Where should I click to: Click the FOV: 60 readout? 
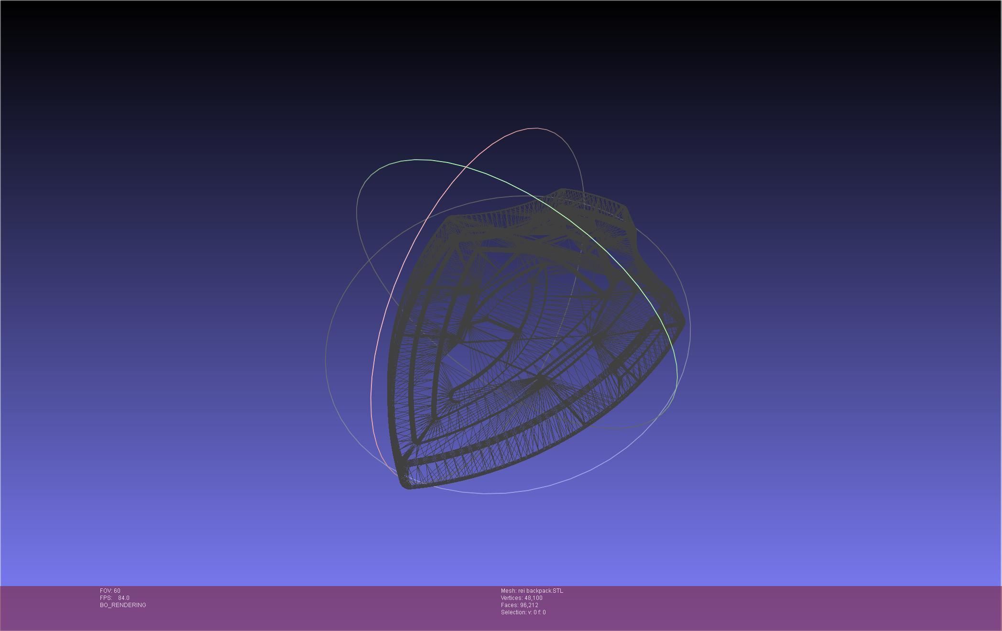(x=110, y=591)
